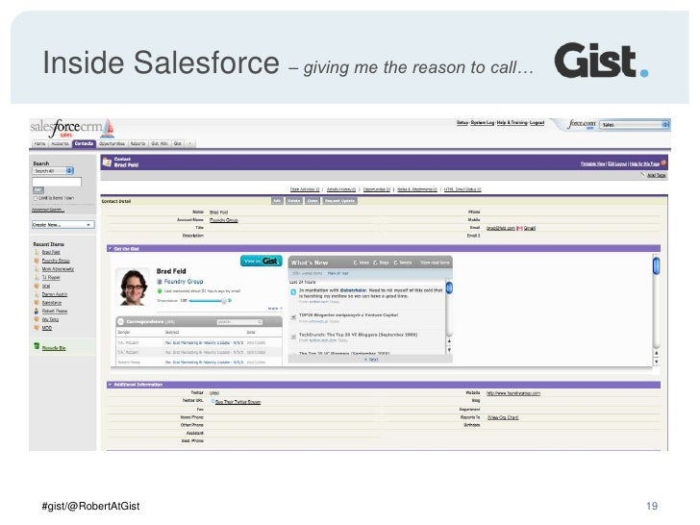Click the Logout link
The height and width of the screenshot is (525, 700).
(x=537, y=123)
